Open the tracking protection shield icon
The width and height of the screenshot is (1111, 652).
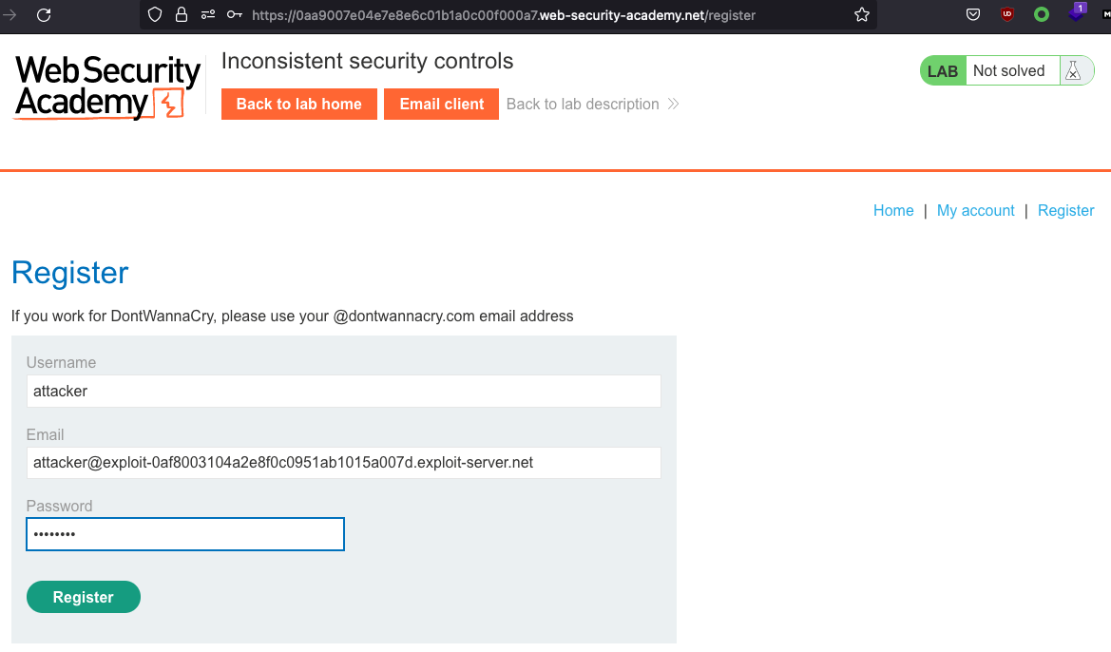pos(156,15)
